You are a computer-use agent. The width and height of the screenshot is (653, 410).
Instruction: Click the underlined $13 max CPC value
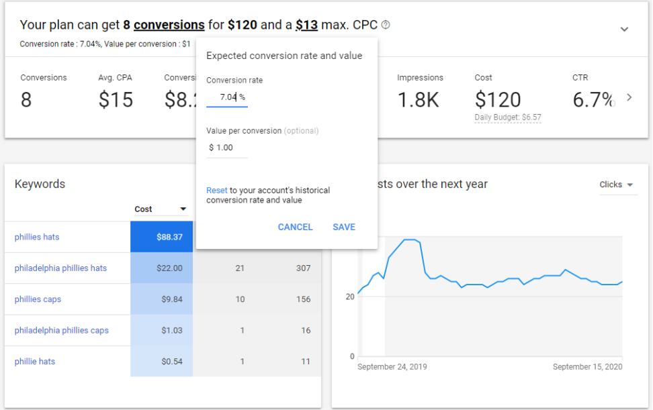point(306,25)
